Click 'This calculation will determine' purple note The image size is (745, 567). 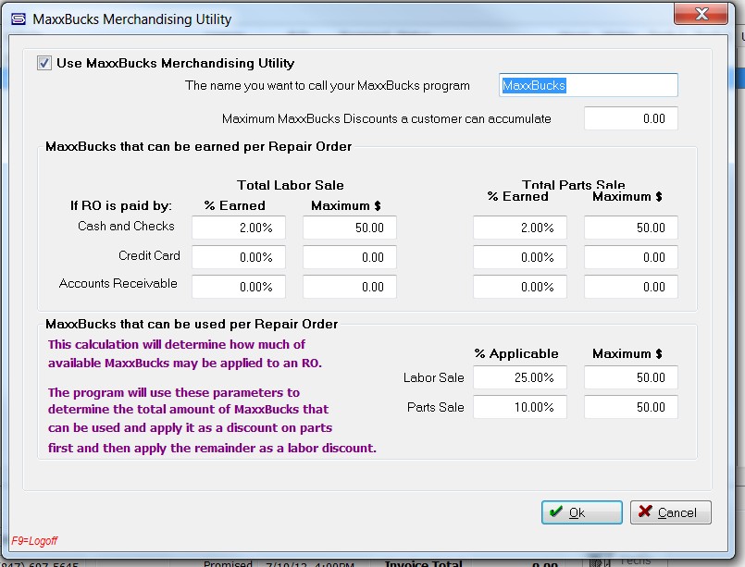pyautogui.click(x=185, y=353)
